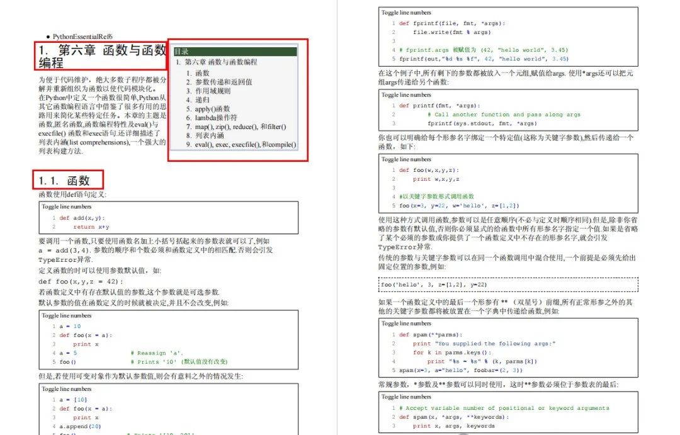Select the 递归 entry in 目录

point(202,99)
